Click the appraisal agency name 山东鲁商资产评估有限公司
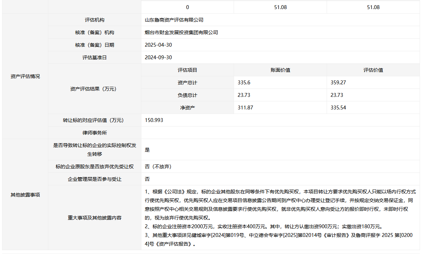421x254 pixels. (174, 20)
